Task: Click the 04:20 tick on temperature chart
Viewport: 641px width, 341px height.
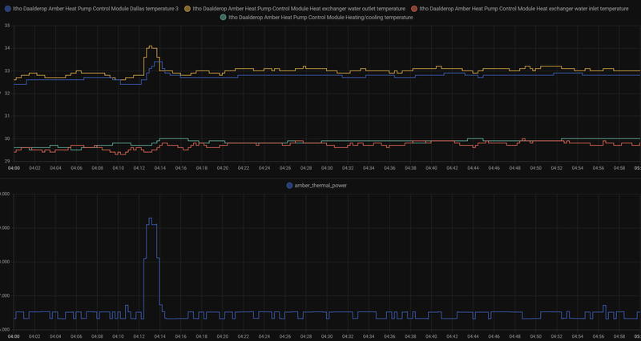Action: pos(223,168)
